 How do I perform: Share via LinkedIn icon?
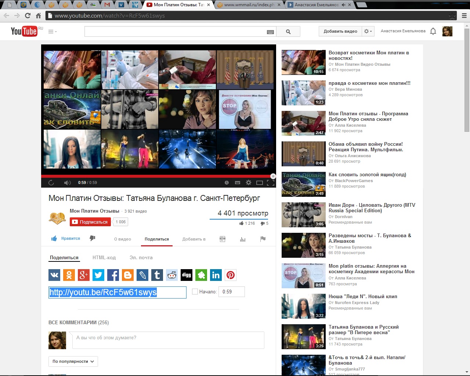pos(216,275)
